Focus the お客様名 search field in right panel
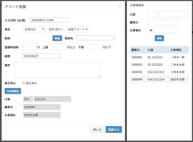The width and height of the screenshot is (193, 142). coord(163,30)
